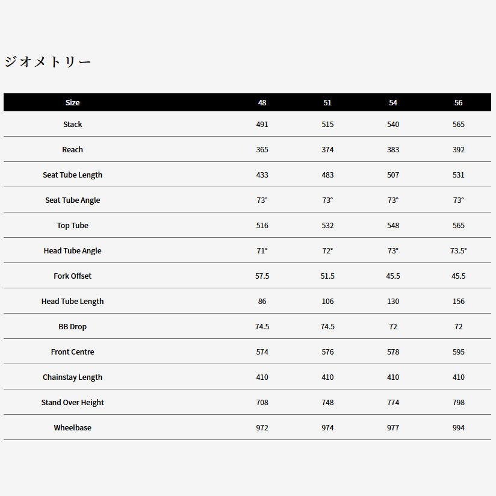Viewport: 496px width, 496px height.
Task: Select the Top Tube row label
Action: tap(72, 226)
